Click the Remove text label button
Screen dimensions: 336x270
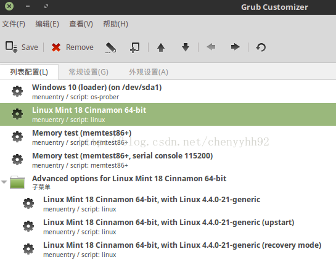(80, 47)
